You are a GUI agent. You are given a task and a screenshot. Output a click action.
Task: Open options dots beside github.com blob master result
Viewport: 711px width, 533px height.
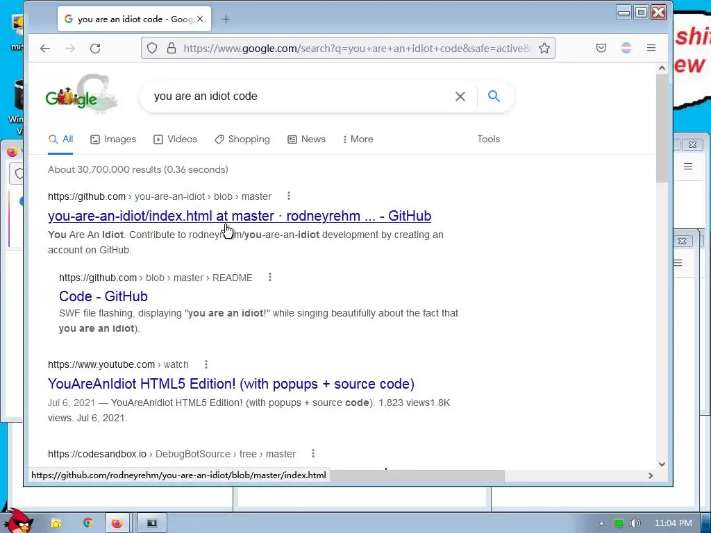pos(289,196)
